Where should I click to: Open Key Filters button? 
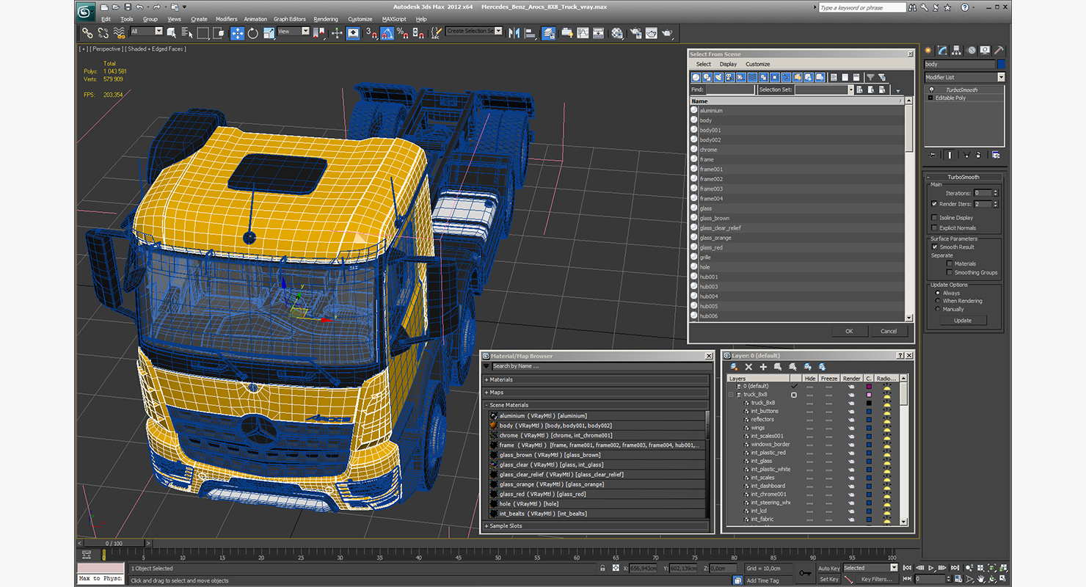877,579
